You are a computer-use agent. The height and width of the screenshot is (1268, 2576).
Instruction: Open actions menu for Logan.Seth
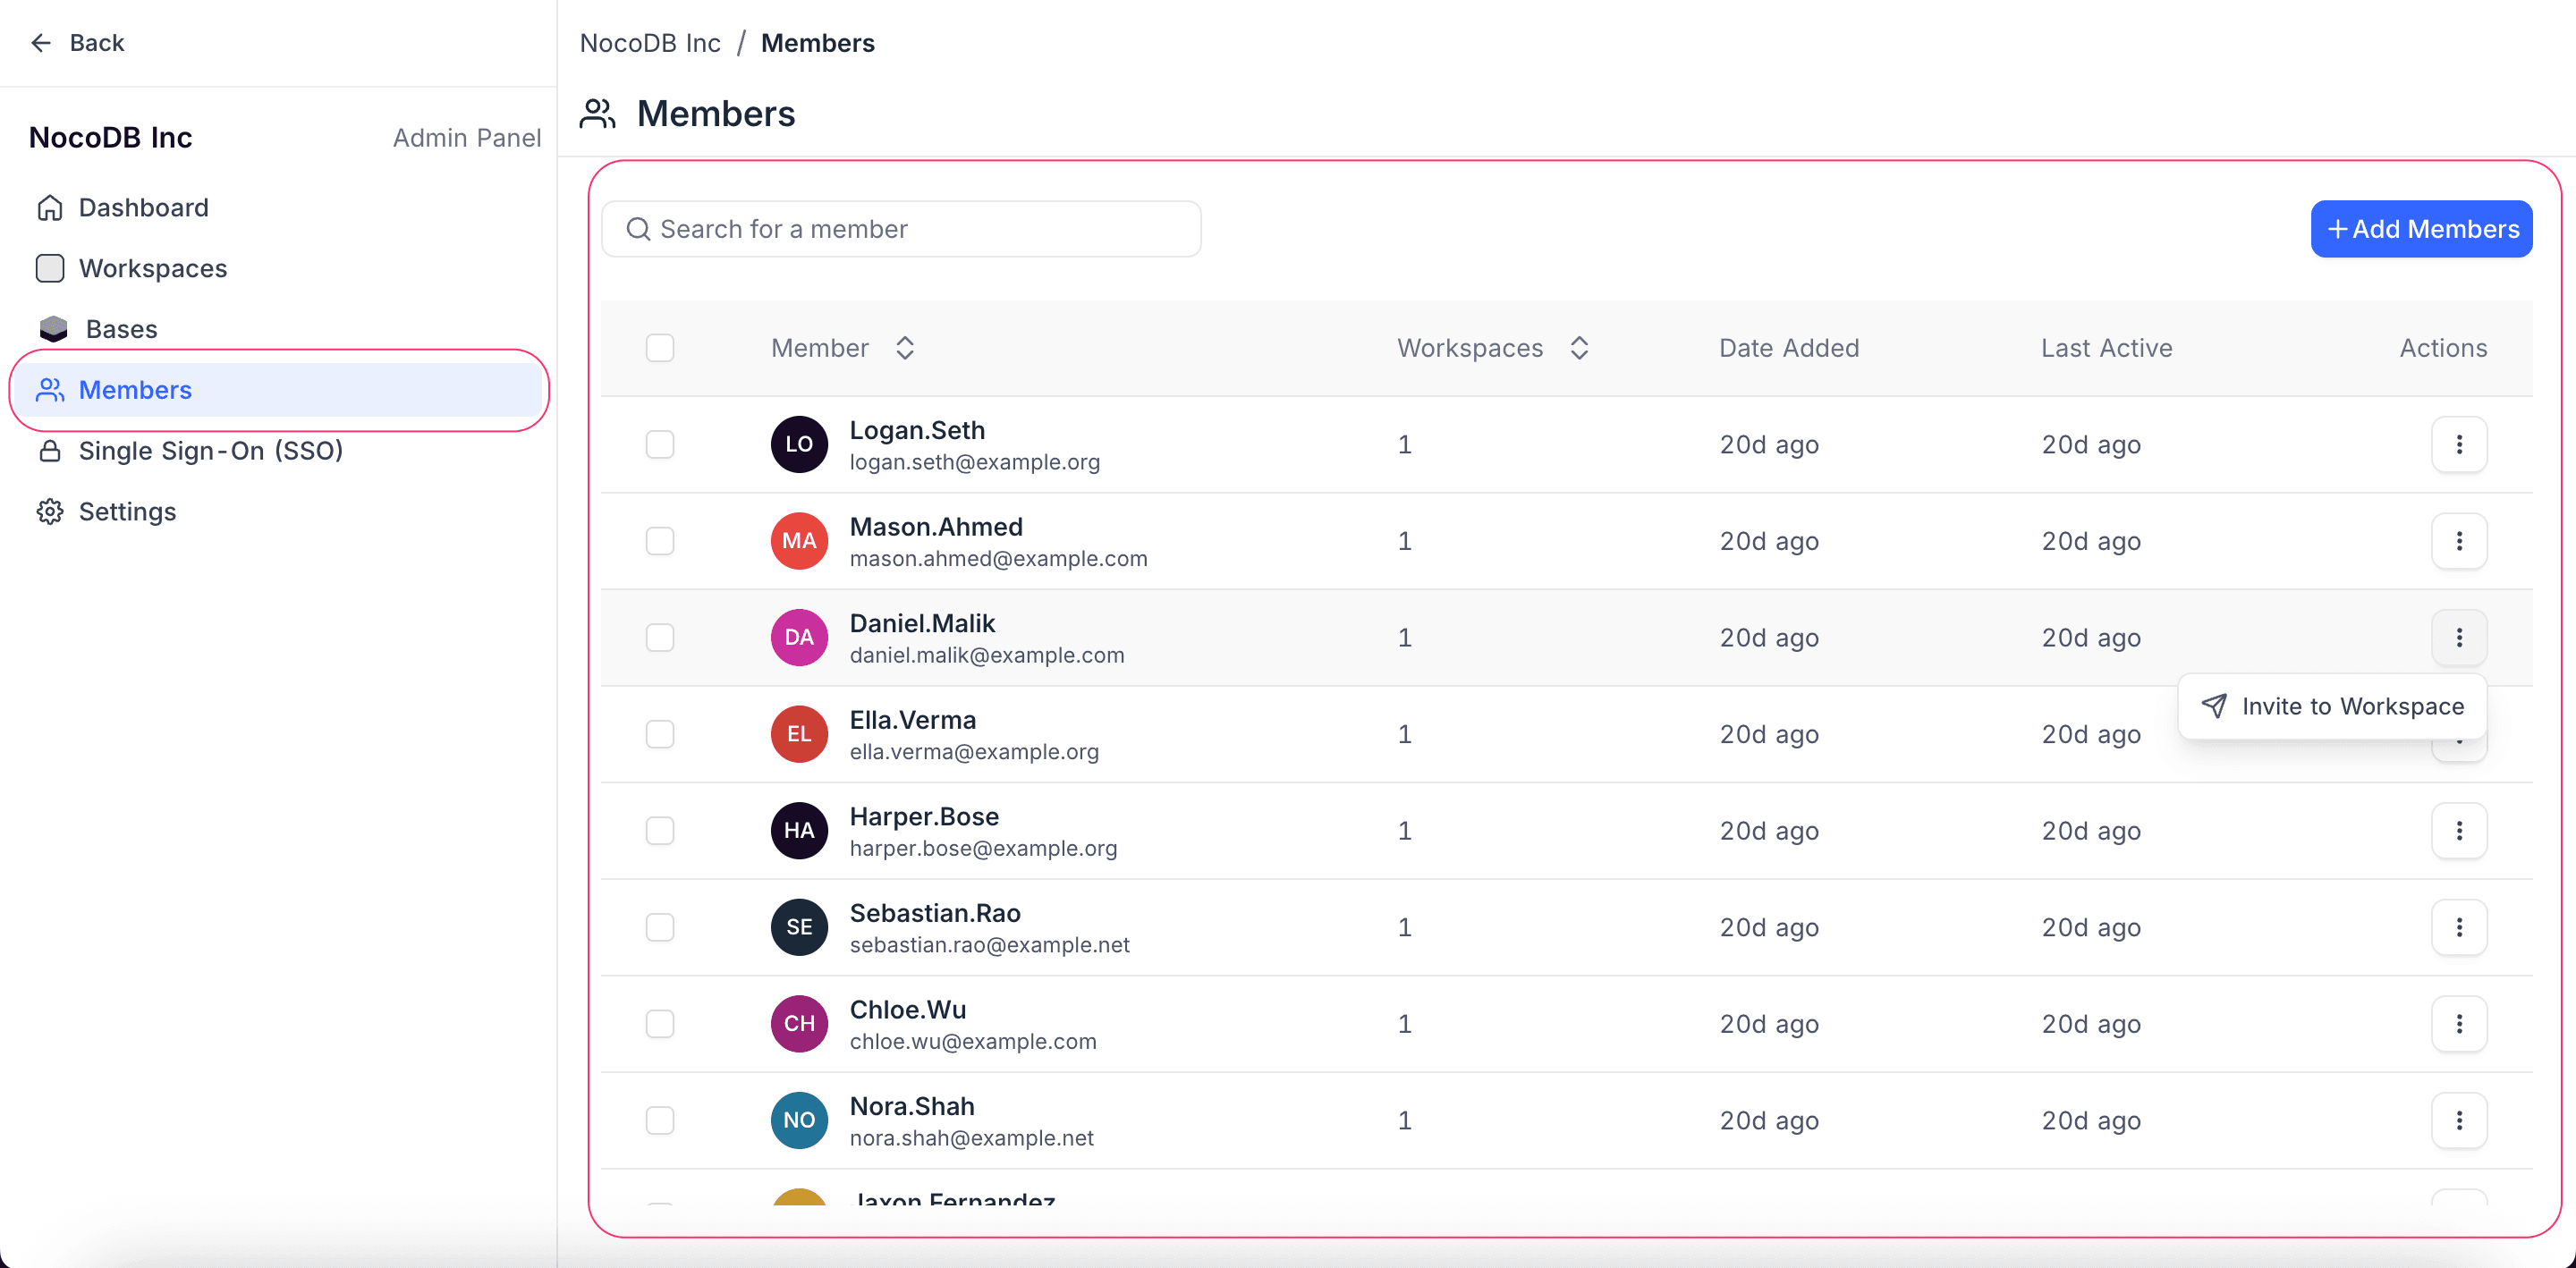2458,445
